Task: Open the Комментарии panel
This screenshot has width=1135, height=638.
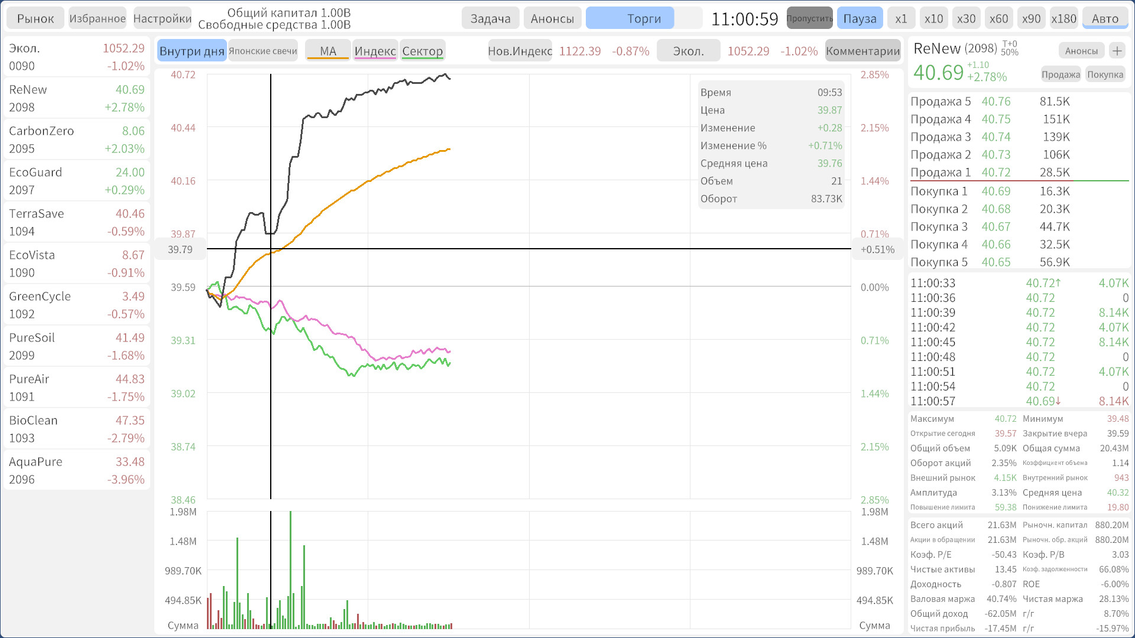Action: [862, 51]
